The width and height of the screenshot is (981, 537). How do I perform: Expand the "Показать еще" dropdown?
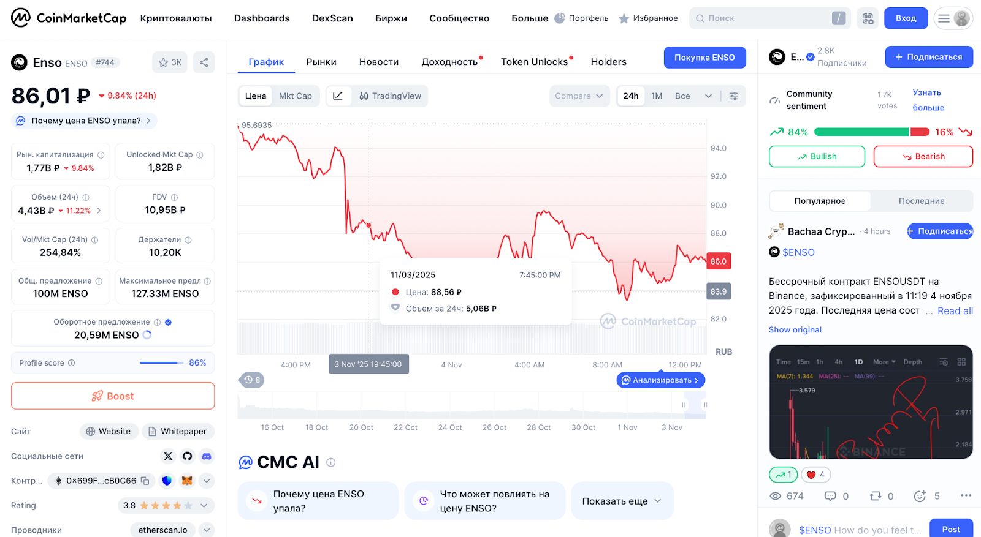coord(621,500)
